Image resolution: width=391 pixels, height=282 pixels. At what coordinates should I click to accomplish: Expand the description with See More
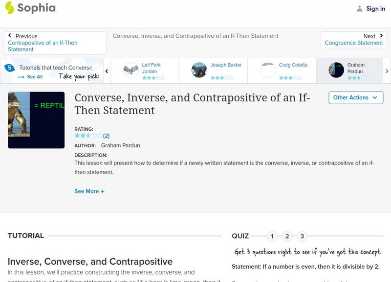(x=89, y=191)
